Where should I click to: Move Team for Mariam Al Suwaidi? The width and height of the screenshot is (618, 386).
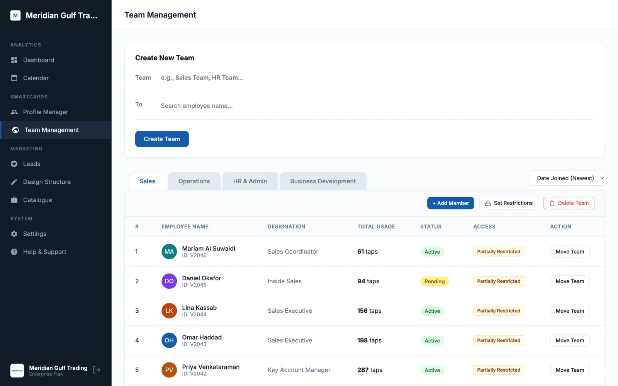click(570, 252)
